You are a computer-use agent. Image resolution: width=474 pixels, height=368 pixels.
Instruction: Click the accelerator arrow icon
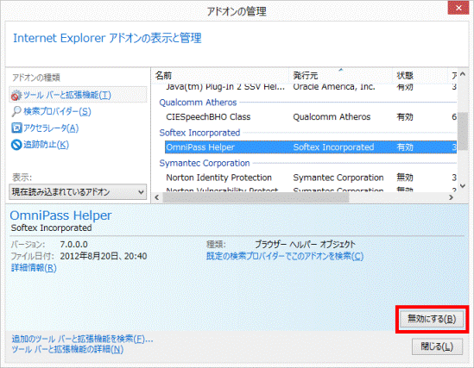16,128
